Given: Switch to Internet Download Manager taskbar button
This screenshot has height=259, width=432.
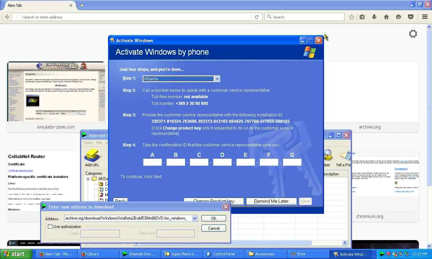Looking at the screenshot, I should 139,254.
